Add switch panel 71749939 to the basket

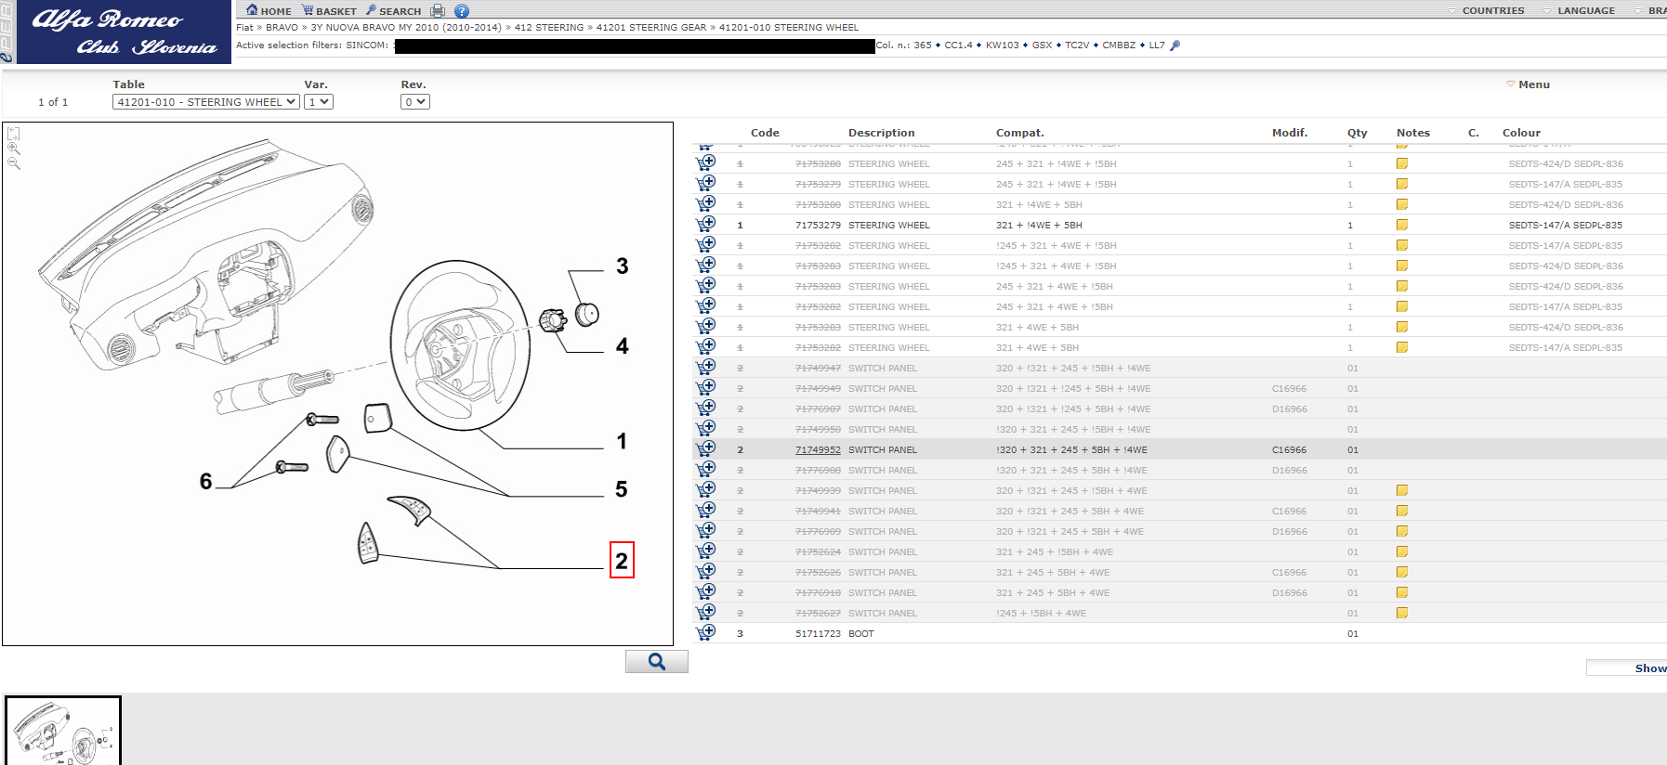pyautogui.click(x=706, y=489)
